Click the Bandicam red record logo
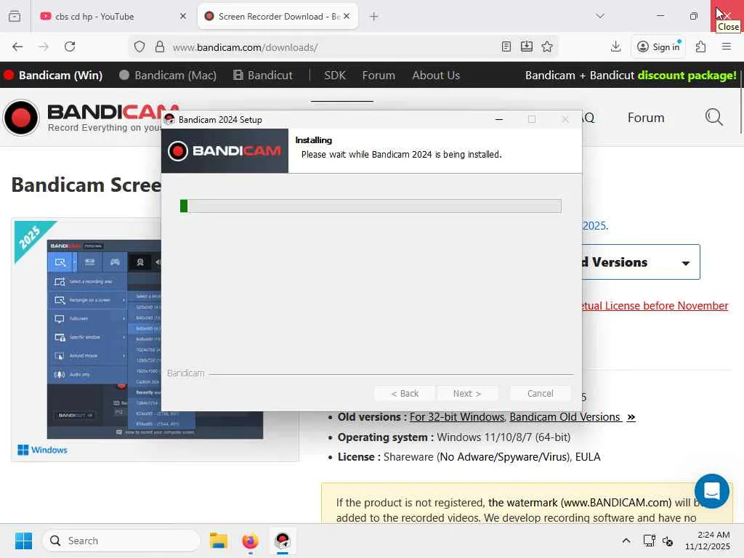The image size is (744, 558). [20, 118]
